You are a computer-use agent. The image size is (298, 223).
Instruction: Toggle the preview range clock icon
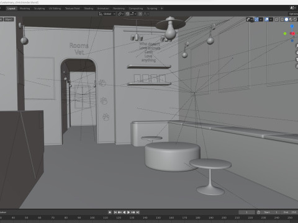[258, 212]
